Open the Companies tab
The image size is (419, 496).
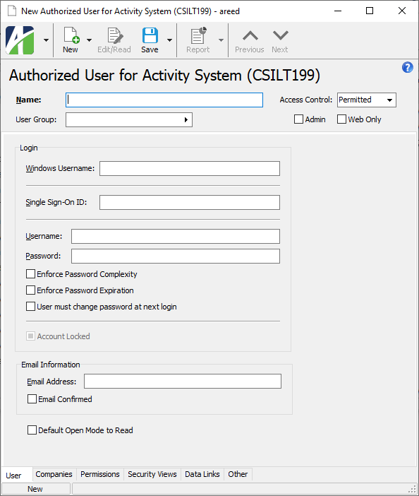54,474
